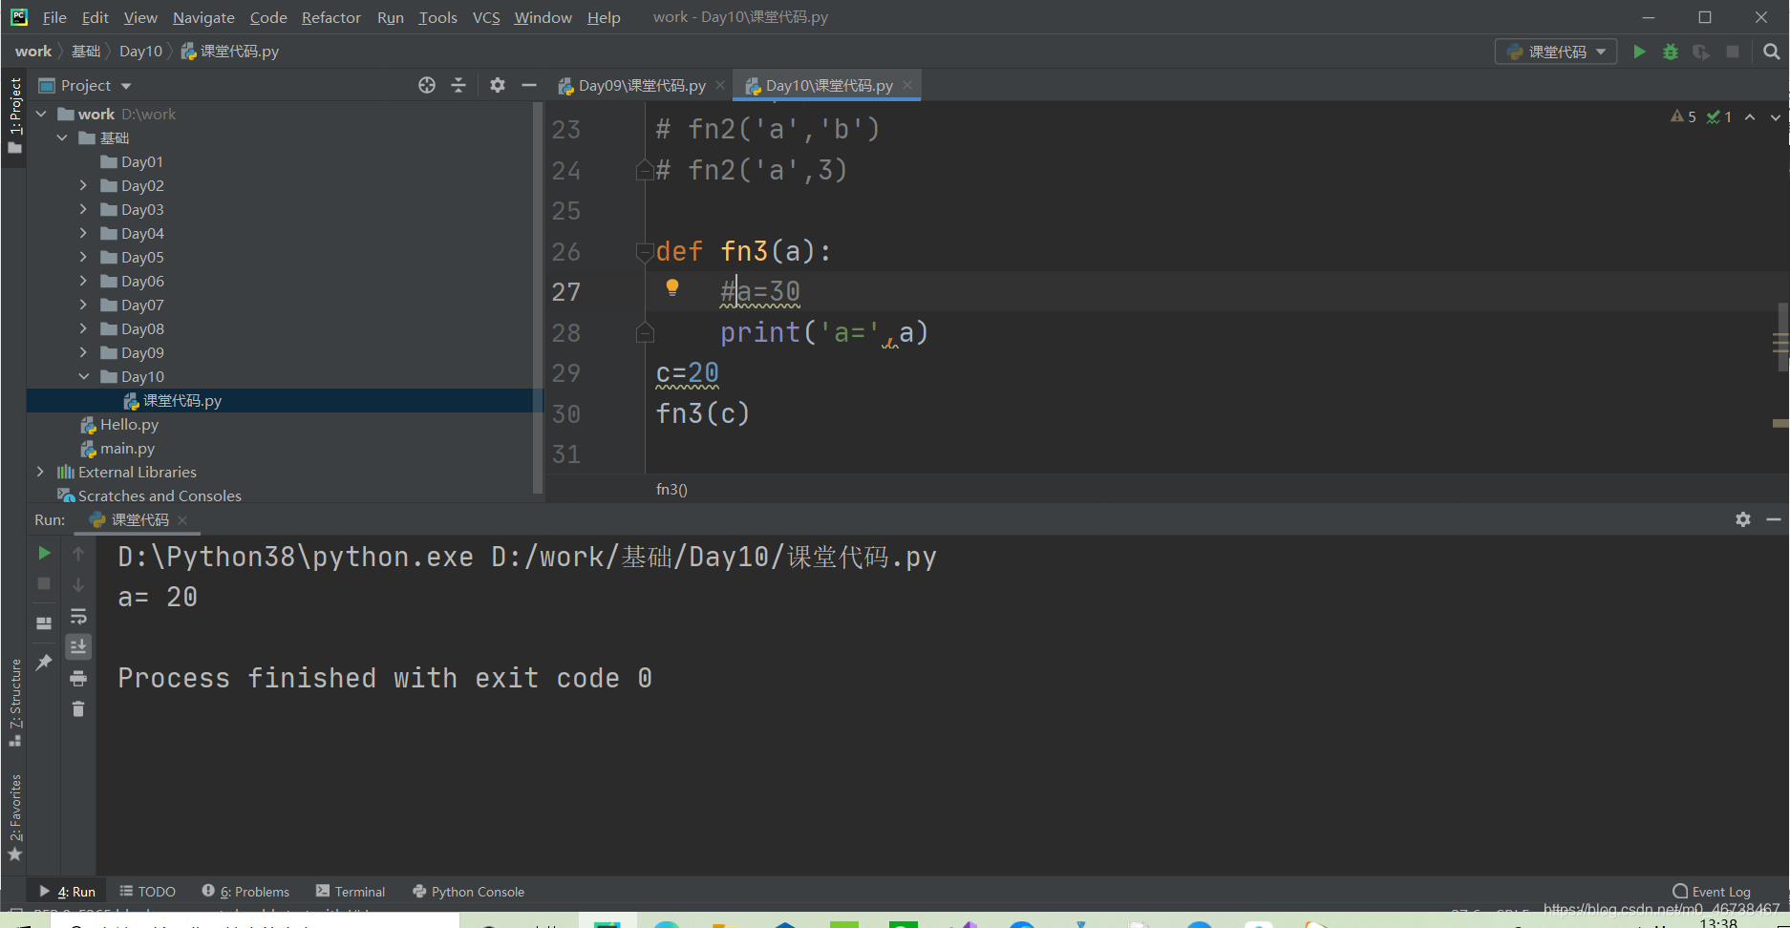
Task: Open the VCS menu
Action: point(486,17)
